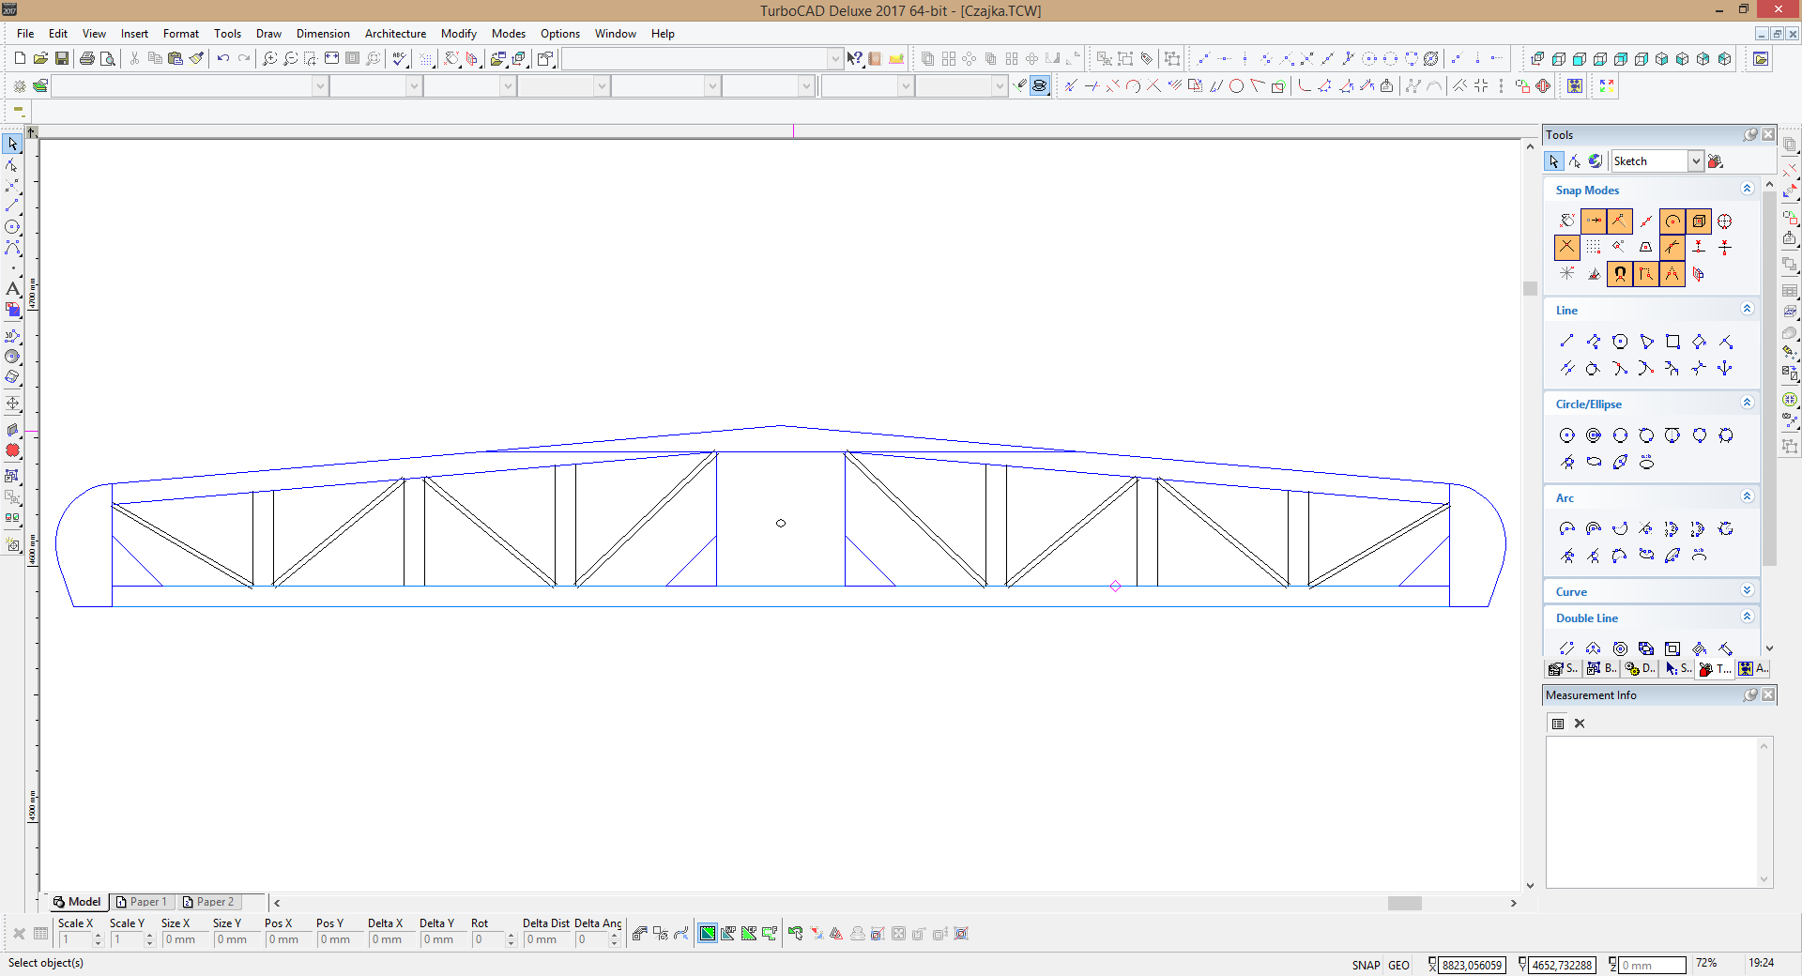
Task: Click the SNAP status bar button
Action: pyautogui.click(x=1366, y=965)
